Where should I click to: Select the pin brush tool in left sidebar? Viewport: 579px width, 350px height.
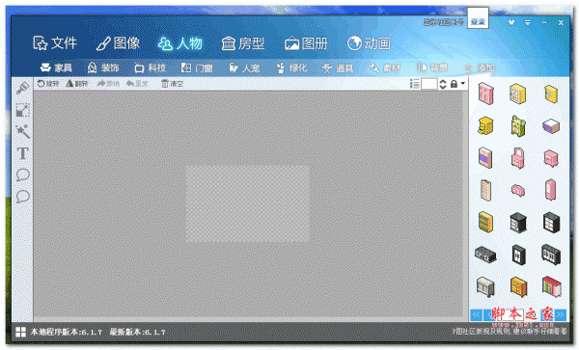pos(22,89)
